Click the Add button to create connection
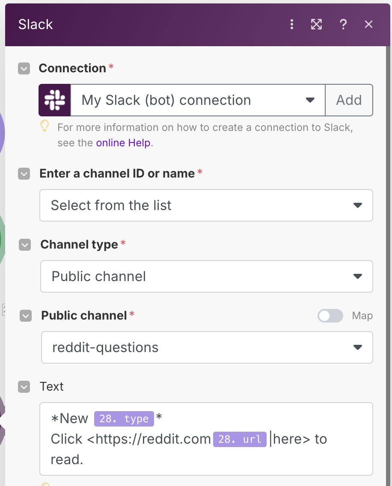Image resolution: width=392 pixels, height=486 pixels. coord(349,100)
